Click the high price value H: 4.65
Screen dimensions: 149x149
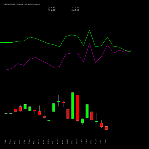point(75,7)
